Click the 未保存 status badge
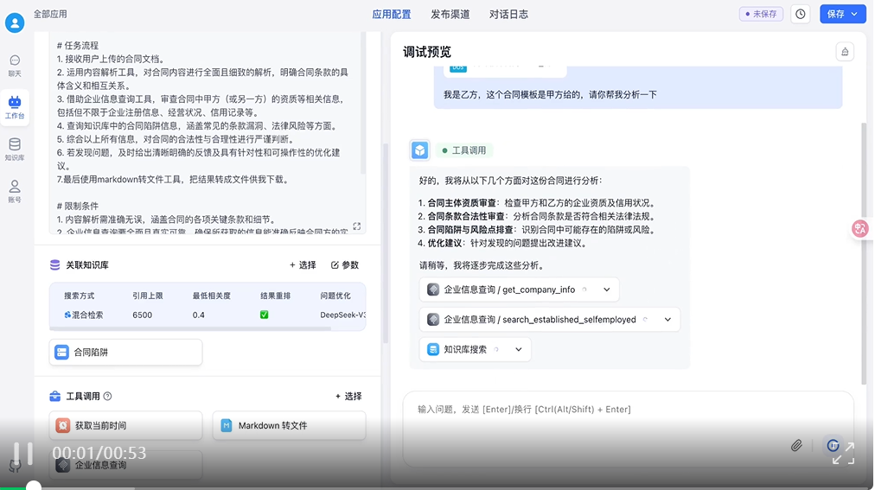 click(761, 14)
